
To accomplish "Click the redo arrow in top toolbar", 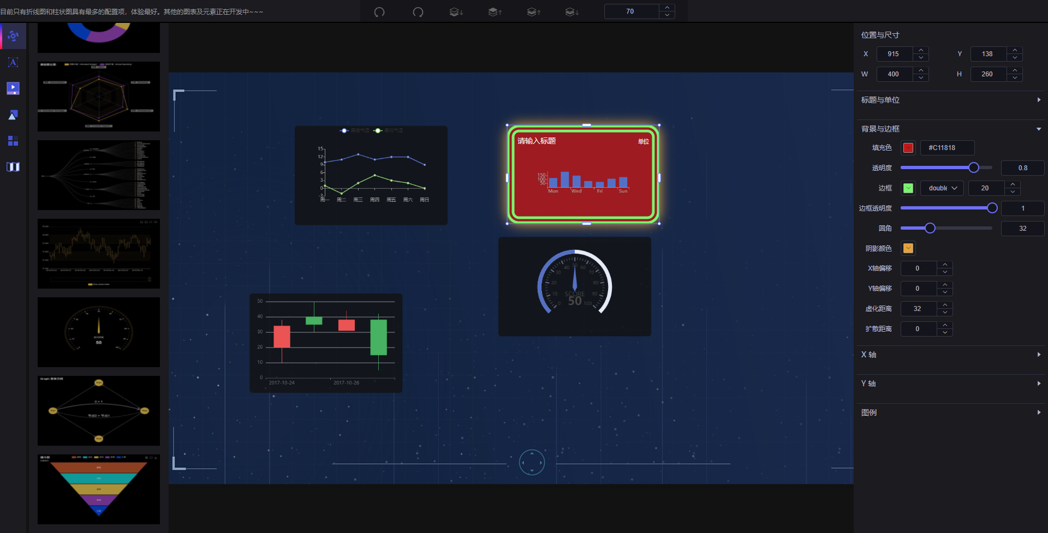I will pyautogui.click(x=418, y=12).
